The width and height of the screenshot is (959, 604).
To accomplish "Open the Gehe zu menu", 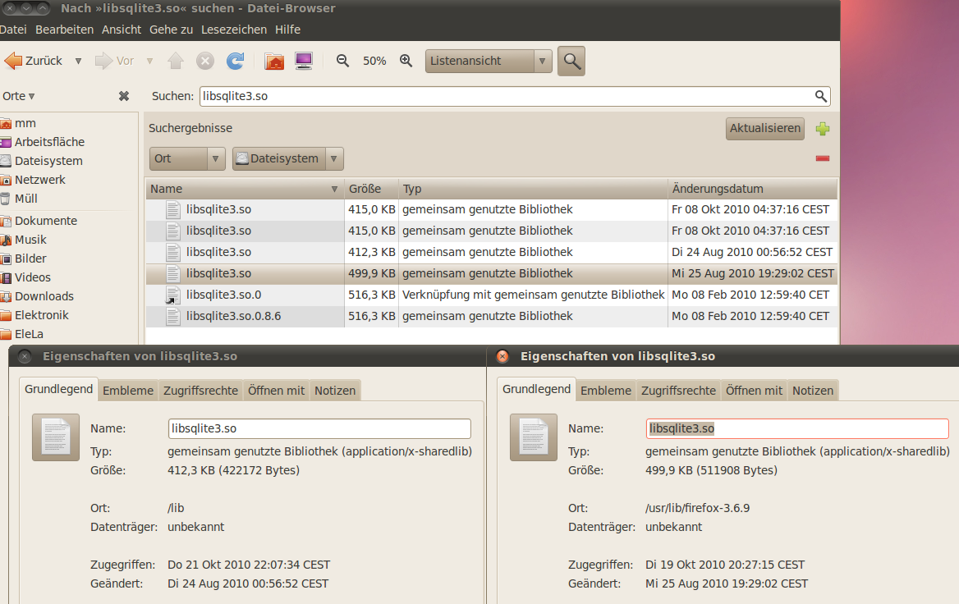I will coord(172,30).
